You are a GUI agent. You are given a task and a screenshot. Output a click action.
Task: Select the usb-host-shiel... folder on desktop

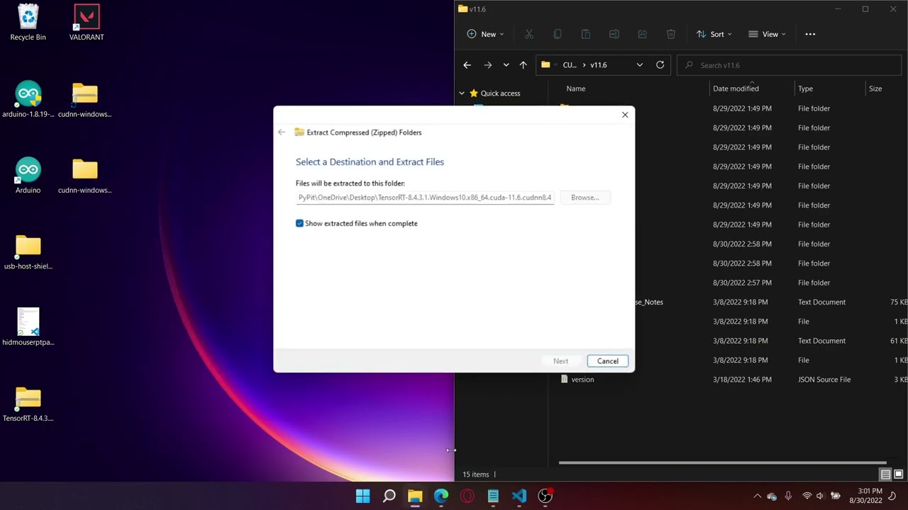click(x=28, y=251)
